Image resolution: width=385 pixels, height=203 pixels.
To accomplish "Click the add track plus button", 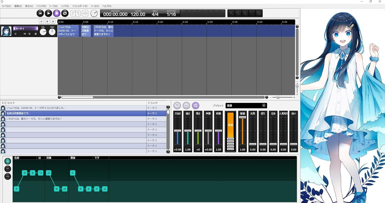I will [41, 22].
